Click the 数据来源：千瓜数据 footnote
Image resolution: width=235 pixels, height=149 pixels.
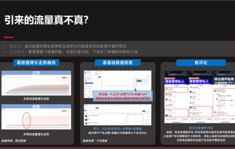pyautogui.click(x=95, y=141)
